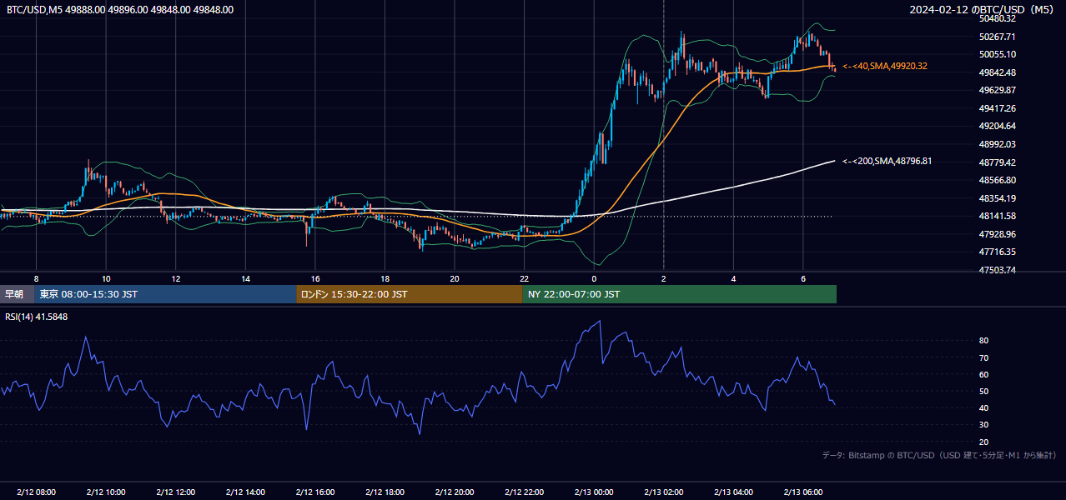Click the 40 SMA label reading 49920.32
Viewport: 1066px width, 500px height.
[x=885, y=66]
